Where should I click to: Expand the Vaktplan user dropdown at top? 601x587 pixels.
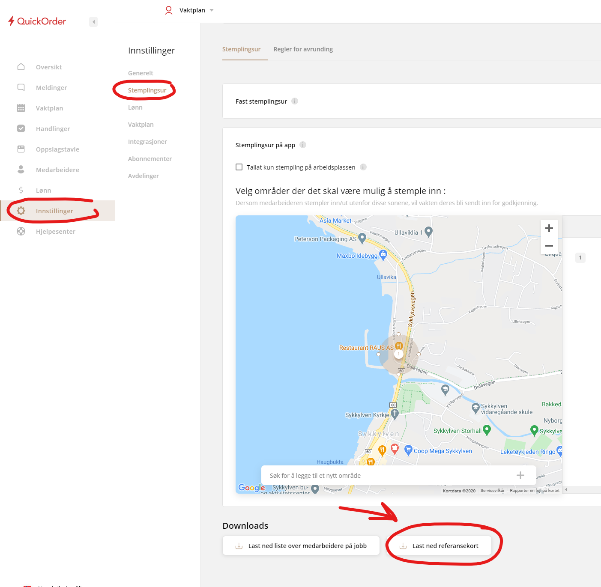212,10
